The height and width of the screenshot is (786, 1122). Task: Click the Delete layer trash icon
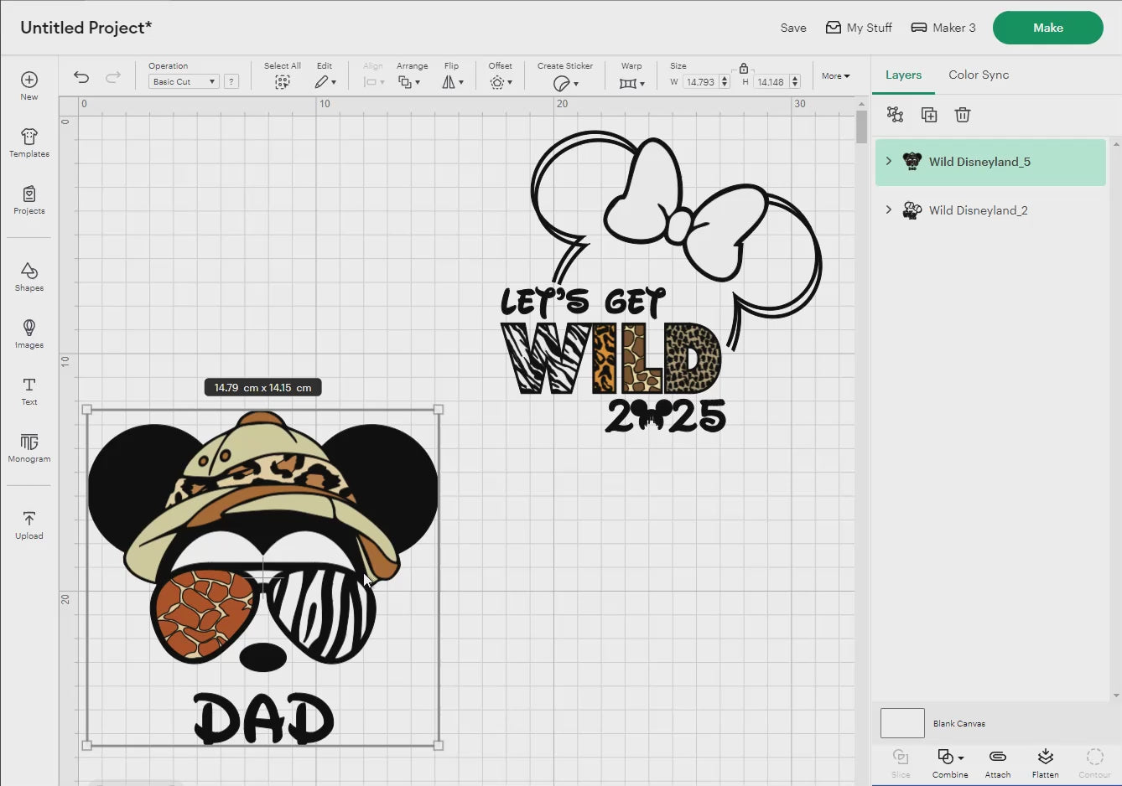963,115
